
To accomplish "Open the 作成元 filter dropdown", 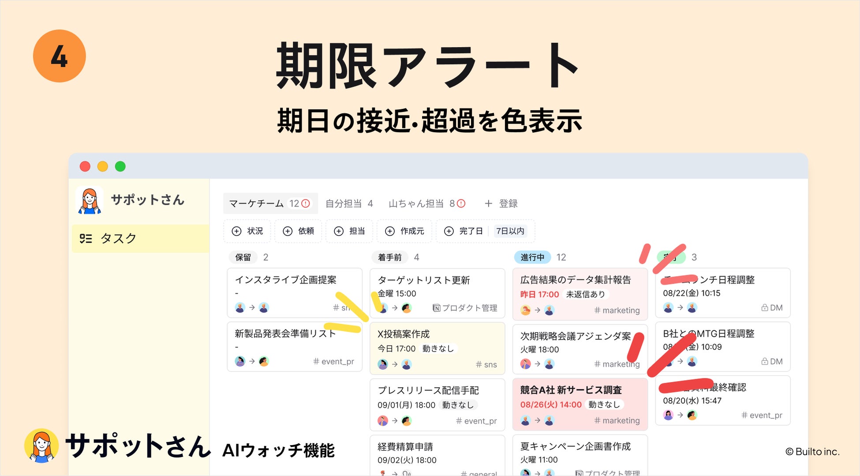I will [x=404, y=231].
